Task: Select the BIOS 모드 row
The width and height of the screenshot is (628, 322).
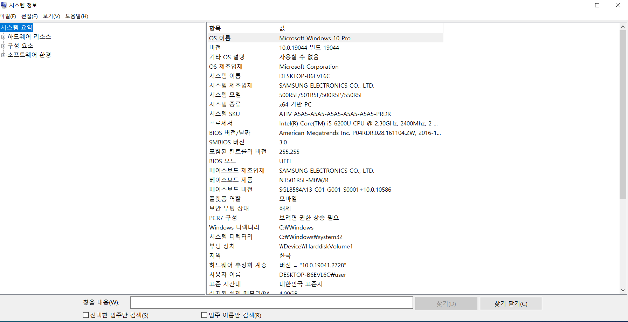Action: pyautogui.click(x=325, y=161)
